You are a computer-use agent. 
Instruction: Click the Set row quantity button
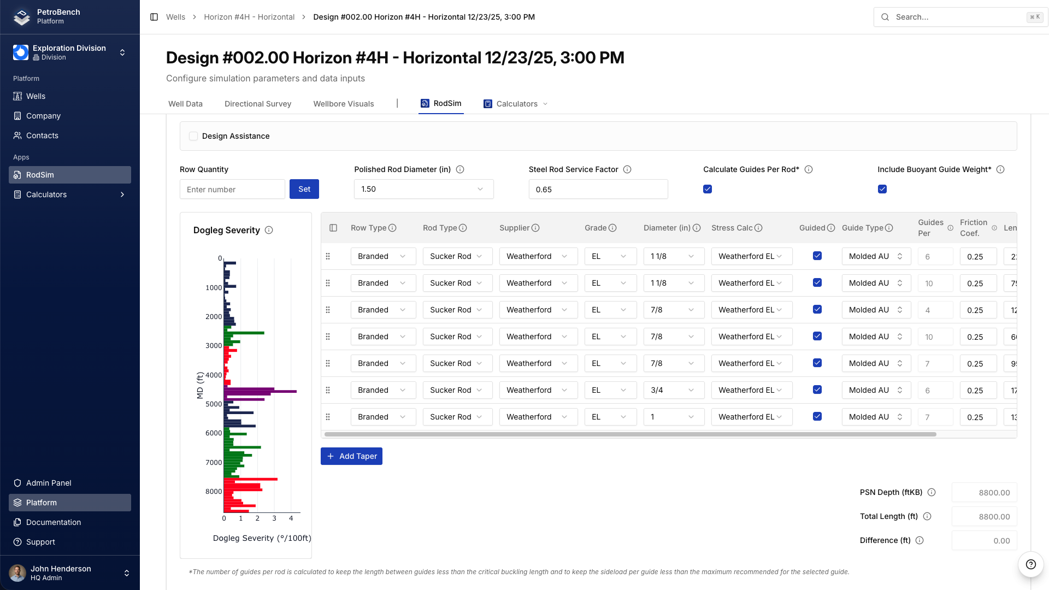(304, 189)
